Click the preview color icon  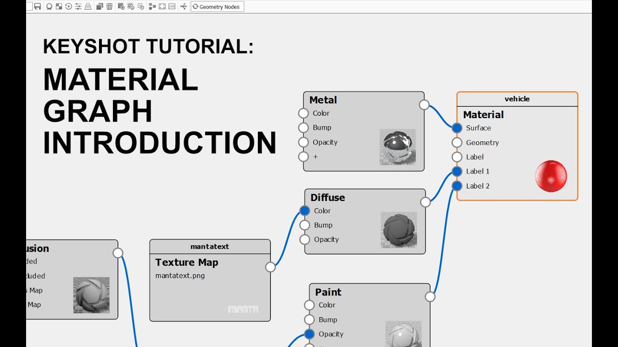(x=121, y=7)
